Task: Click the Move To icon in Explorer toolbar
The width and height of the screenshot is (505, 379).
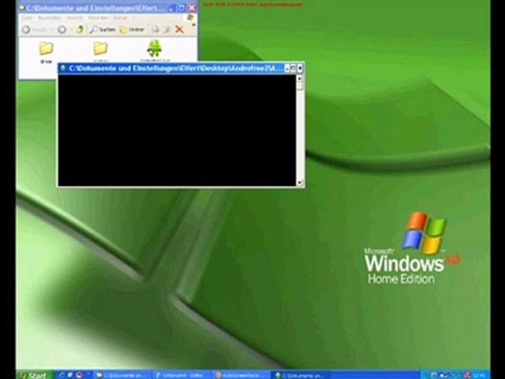Action: tap(155, 29)
